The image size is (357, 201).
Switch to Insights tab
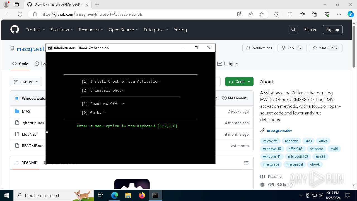pyautogui.click(x=228, y=64)
